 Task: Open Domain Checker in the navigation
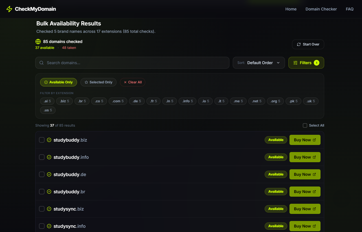(x=321, y=9)
